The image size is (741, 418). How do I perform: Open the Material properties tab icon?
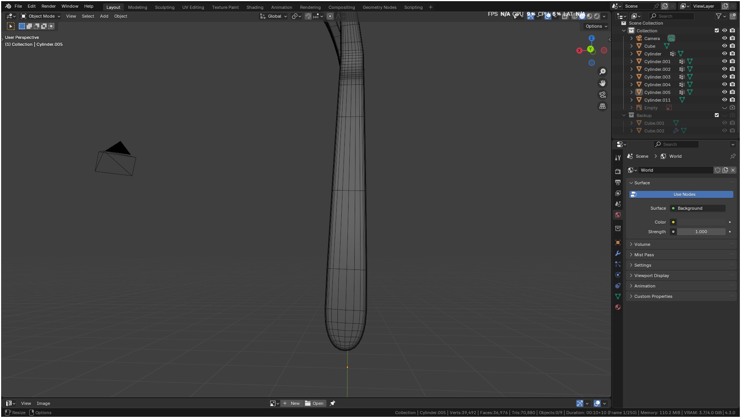pos(618,307)
